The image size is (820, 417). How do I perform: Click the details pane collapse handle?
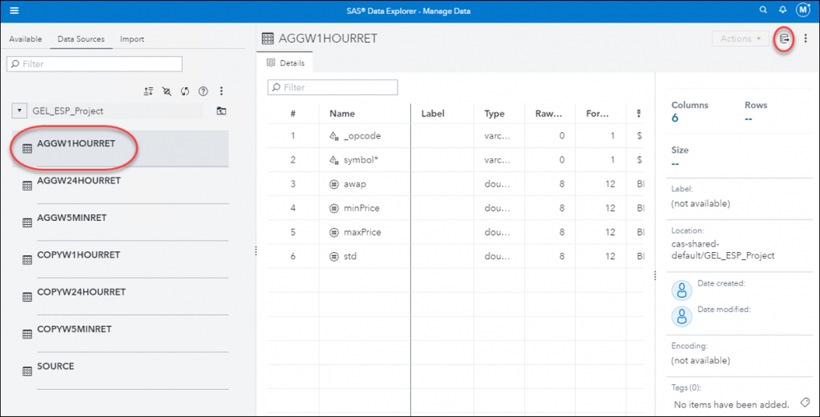655,275
